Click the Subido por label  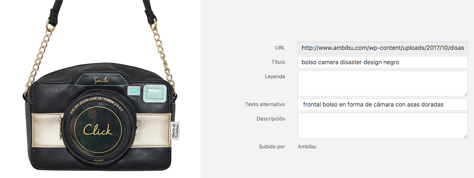272,147
